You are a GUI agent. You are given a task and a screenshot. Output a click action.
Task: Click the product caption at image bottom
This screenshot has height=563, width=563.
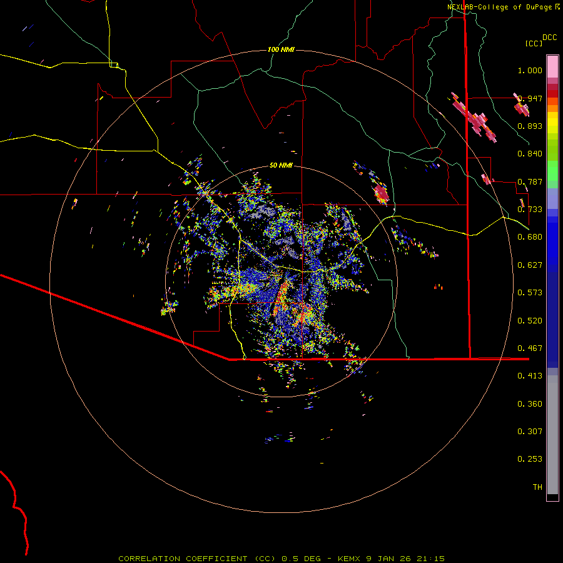click(x=281, y=559)
